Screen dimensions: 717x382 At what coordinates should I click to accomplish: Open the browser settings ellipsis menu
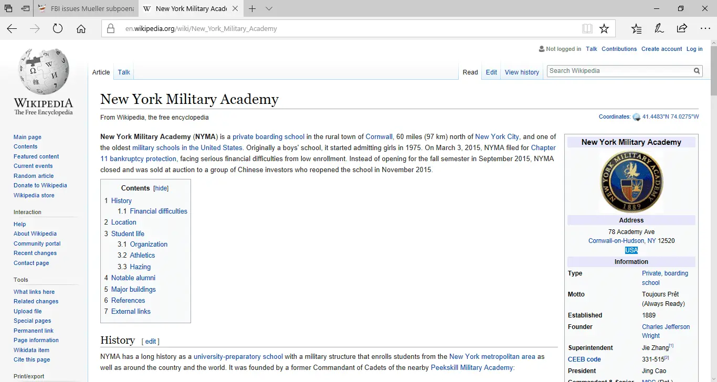point(705,29)
